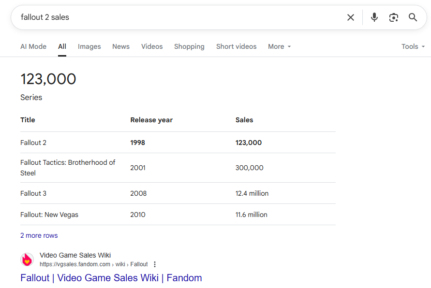The width and height of the screenshot is (431, 288).
Task: Open the News results tab
Action: coord(120,46)
